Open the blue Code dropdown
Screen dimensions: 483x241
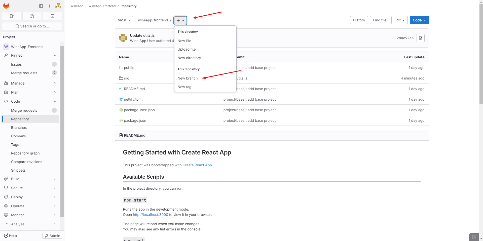point(419,20)
